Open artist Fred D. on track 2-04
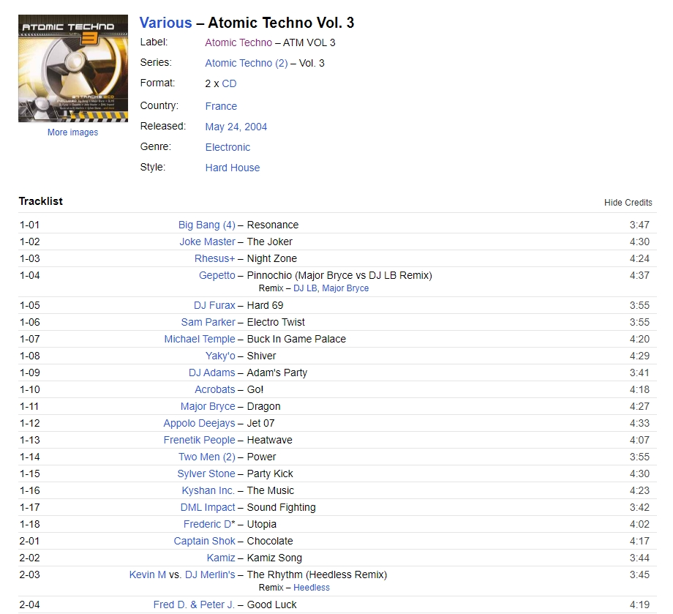This screenshot has width=673, height=614. (170, 604)
